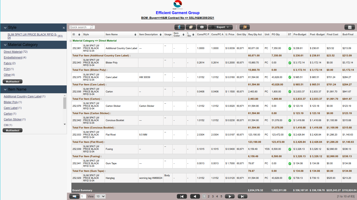357x200 pixels.
Task: Collapse the Style filter panel
Action: coord(5,27)
